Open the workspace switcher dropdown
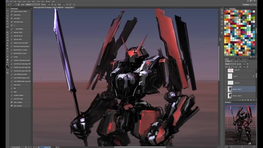 pyautogui.click(x=249, y=5)
